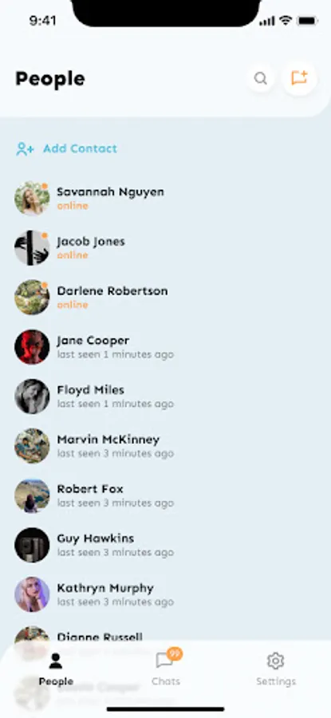The image size is (331, 718).
Task: Open the Jane Cooper contact
Action: tap(165, 347)
